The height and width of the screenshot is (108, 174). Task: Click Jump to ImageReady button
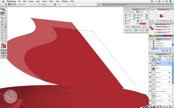(x=3, y=56)
